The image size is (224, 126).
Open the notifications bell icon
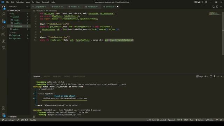point(221,120)
